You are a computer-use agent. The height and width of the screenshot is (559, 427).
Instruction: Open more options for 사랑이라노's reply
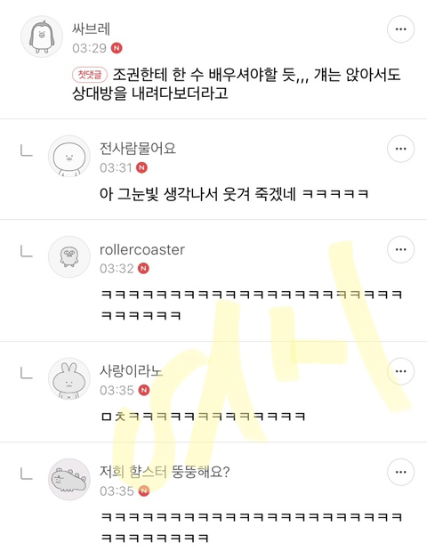tap(400, 371)
